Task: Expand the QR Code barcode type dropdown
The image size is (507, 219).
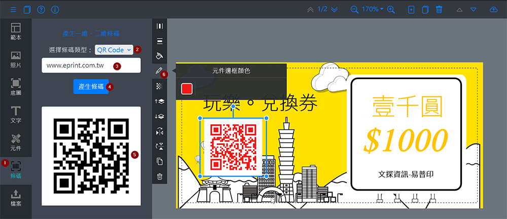Action: click(x=114, y=50)
